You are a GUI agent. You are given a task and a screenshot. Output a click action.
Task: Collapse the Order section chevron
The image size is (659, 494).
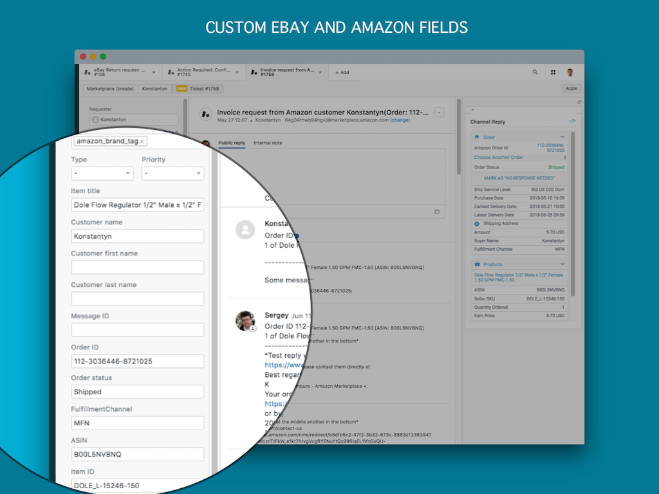tap(562, 137)
